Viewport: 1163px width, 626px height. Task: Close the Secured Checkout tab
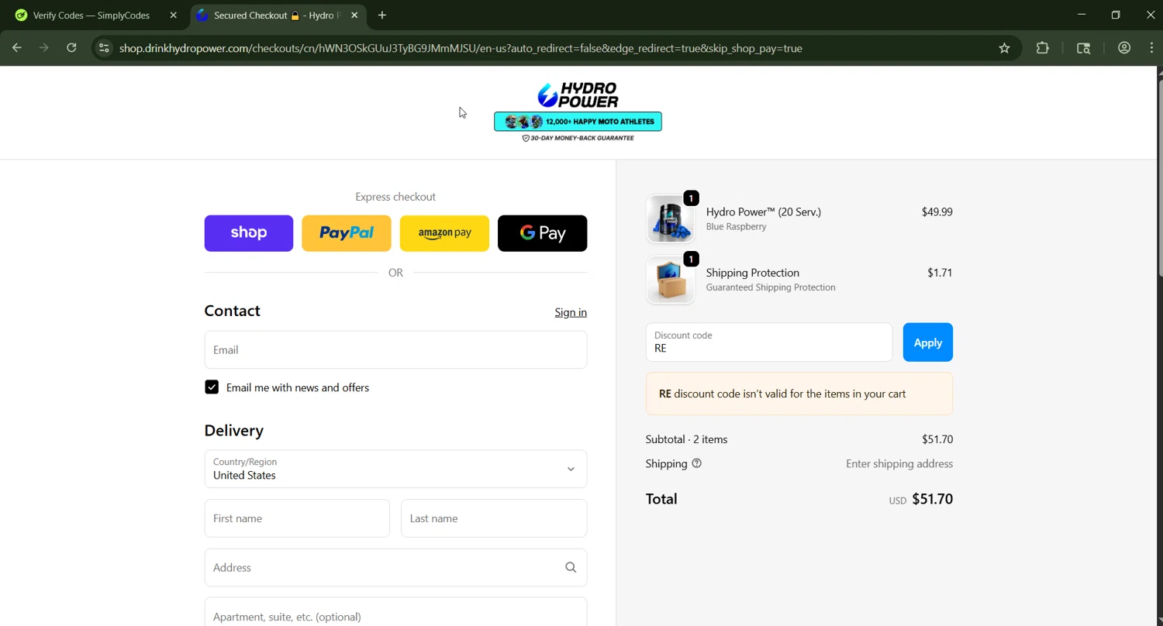(x=354, y=15)
